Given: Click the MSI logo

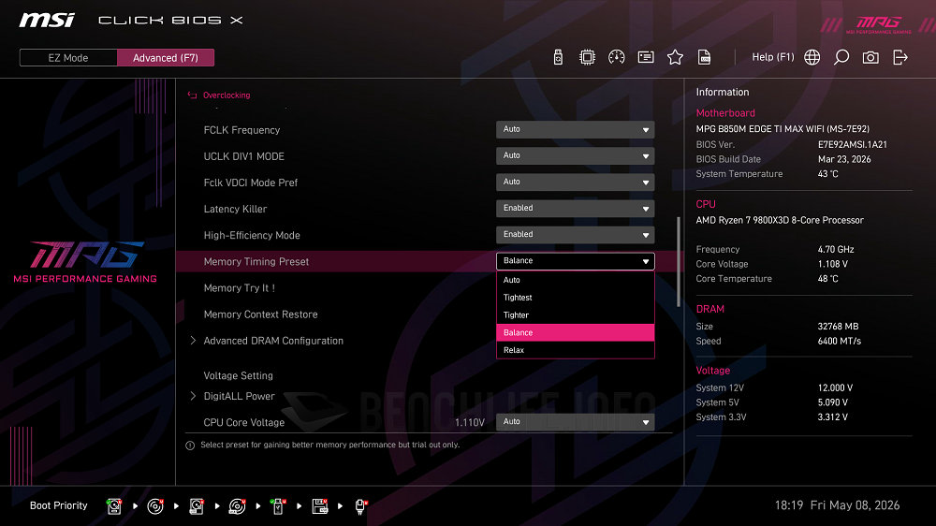Looking at the screenshot, I should pyautogui.click(x=47, y=21).
